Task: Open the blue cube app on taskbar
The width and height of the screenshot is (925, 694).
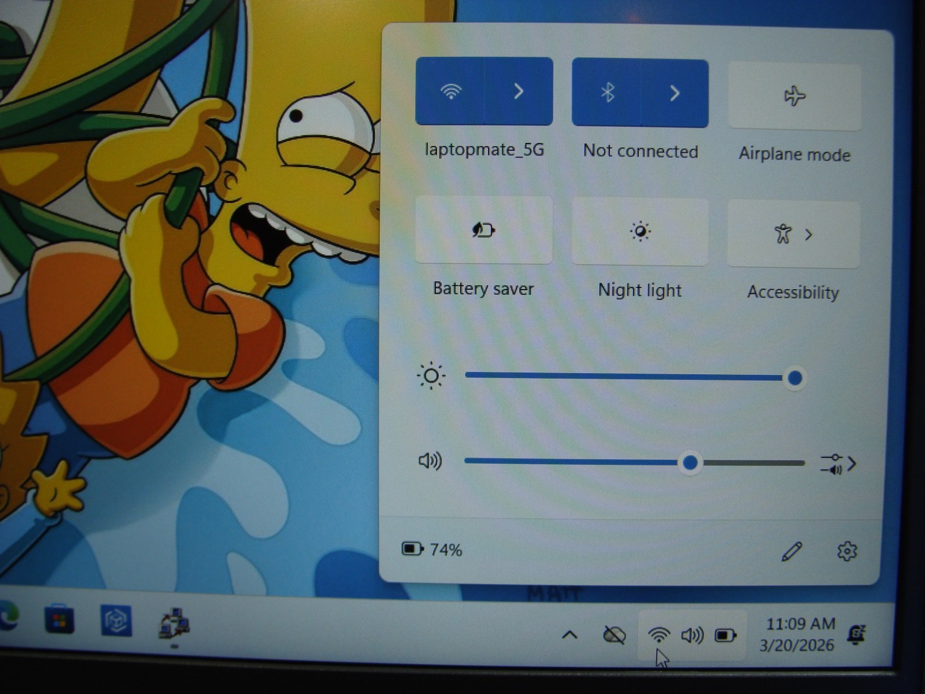Action: [x=116, y=621]
